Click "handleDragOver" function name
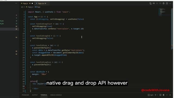Screen dimensions: 174x98 click(x=44, y=62)
